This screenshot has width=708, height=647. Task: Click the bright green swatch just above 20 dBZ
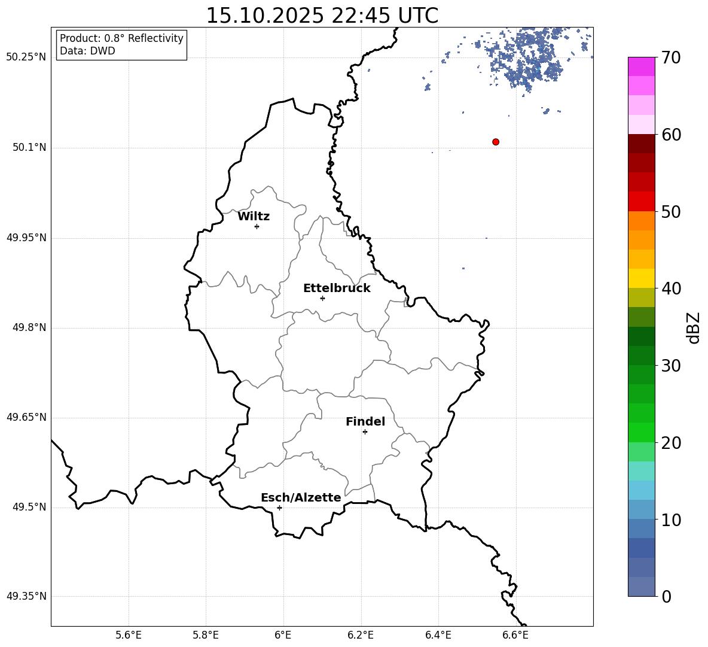click(641, 432)
